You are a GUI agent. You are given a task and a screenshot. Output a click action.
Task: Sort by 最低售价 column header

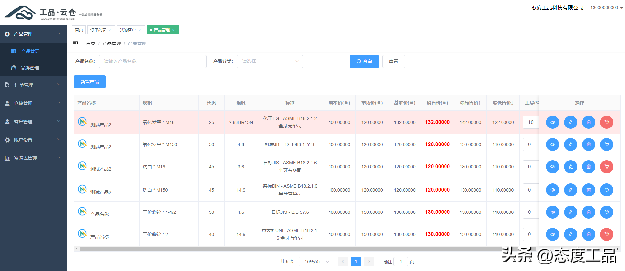click(x=503, y=103)
